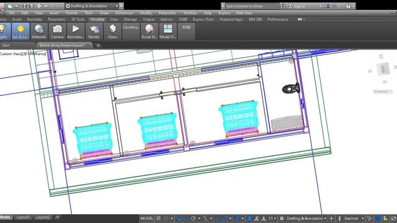Click the Sign In link
The image size is (397, 223).
point(300,6)
